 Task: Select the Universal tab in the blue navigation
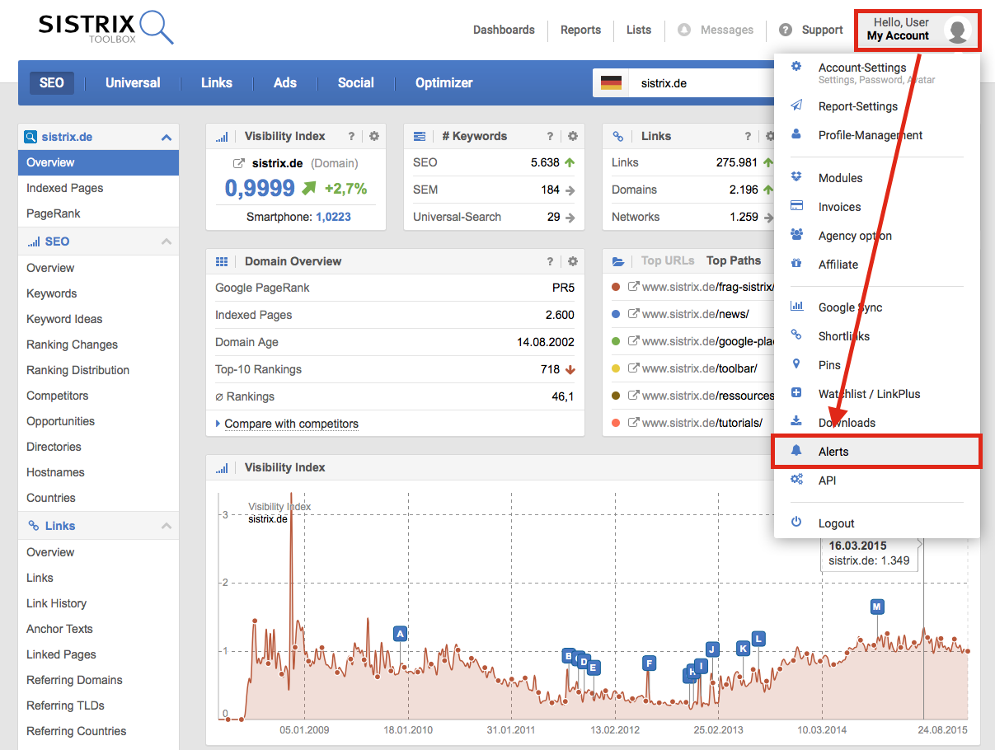pyautogui.click(x=132, y=82)
